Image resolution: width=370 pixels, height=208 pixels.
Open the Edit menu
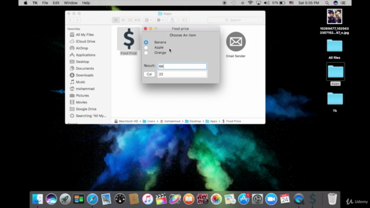point(56,3)
